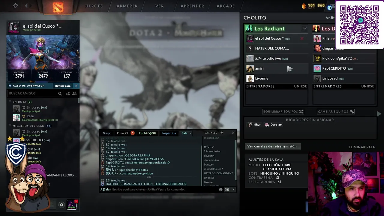Open chat help question mark
This screenshot has height=216, width=384.
(x=233, y=190)
